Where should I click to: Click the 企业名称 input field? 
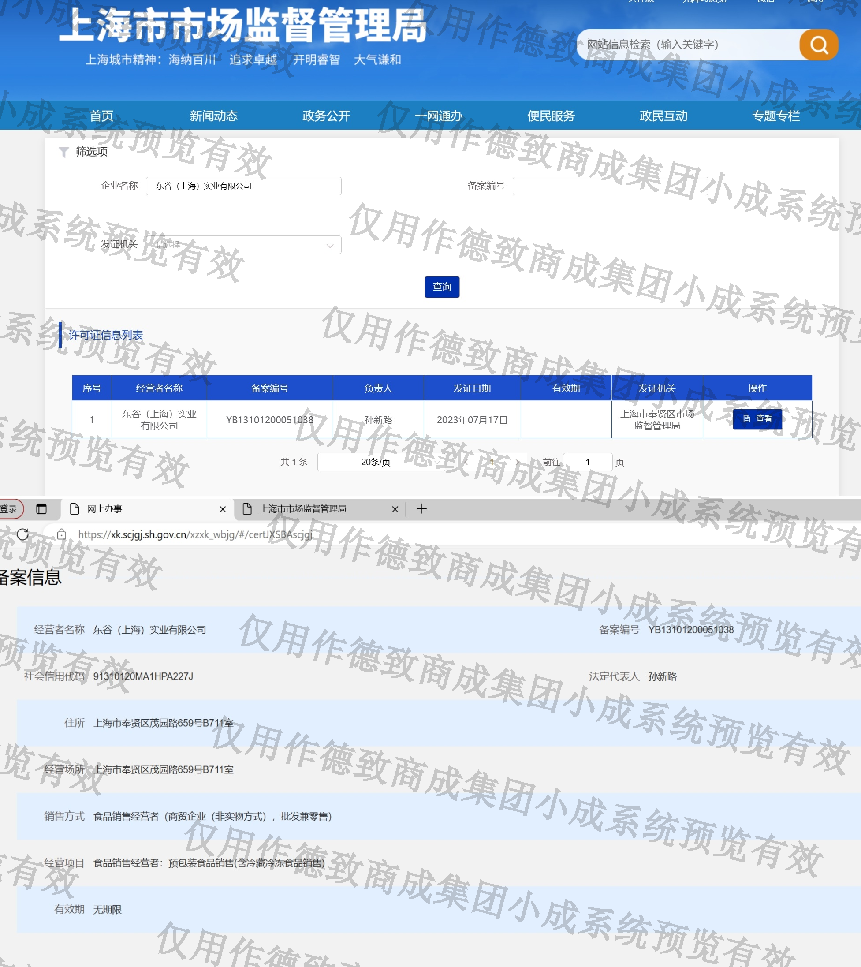244,186
